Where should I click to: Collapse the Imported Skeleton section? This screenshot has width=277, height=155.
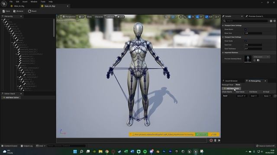(x=223, y=53)
